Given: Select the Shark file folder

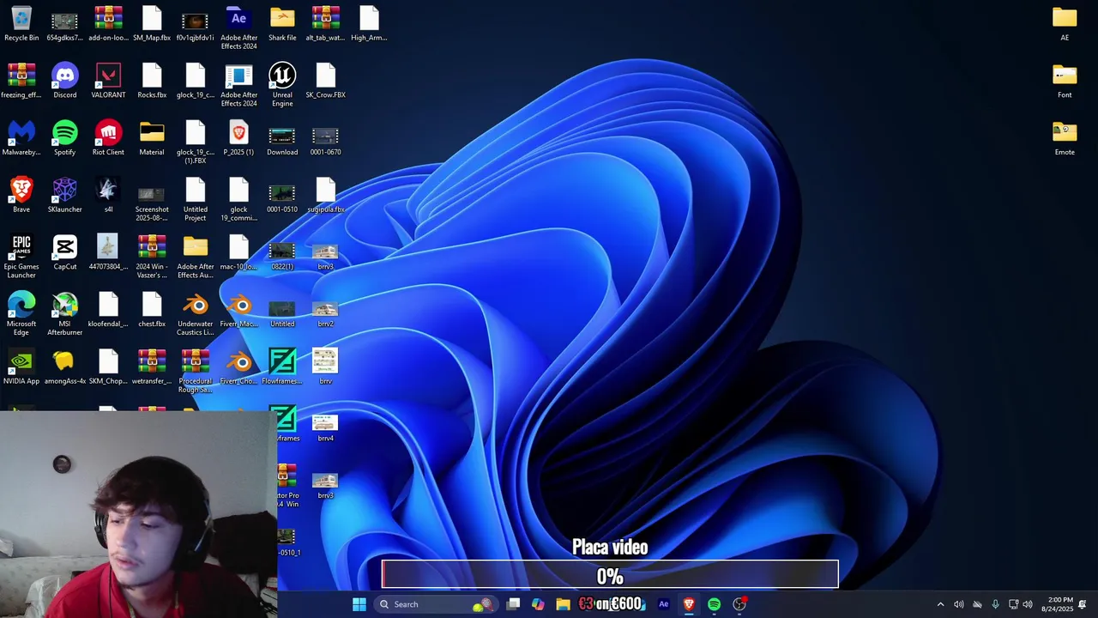Looking at the screenshot, I should coord(282,24).
